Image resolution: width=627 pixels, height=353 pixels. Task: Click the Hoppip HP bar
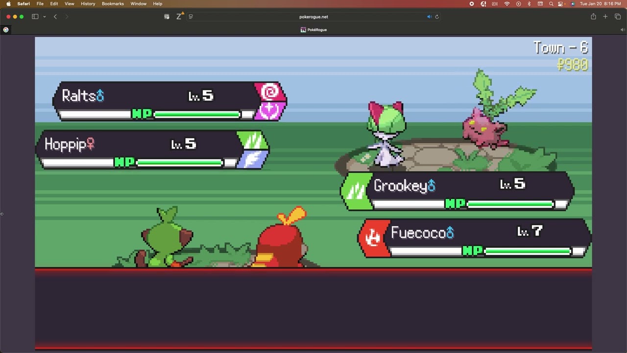click(x=180, y=162)
